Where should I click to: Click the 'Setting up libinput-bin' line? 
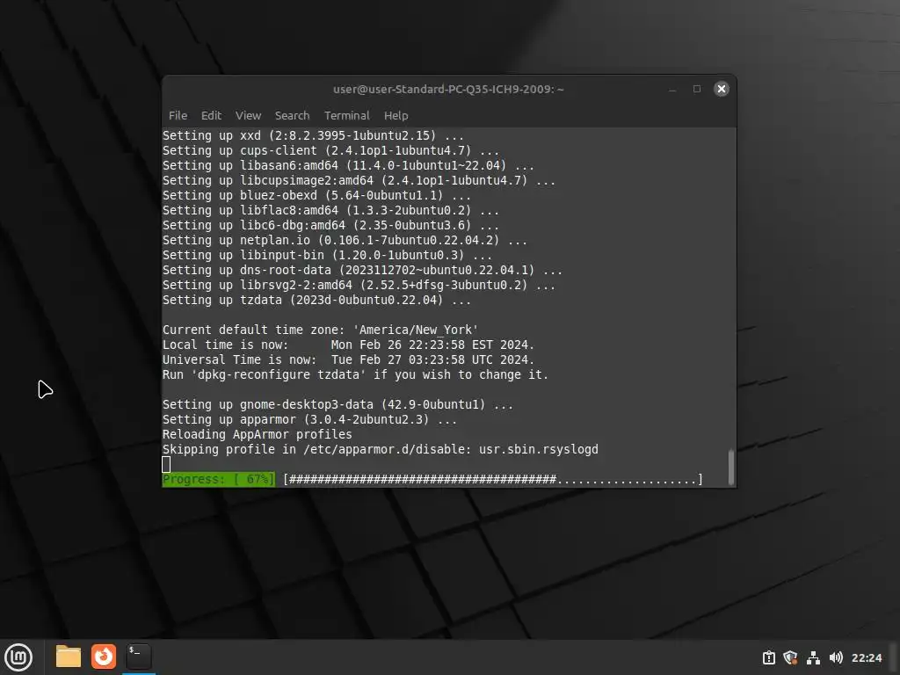(x=327, y=256)
